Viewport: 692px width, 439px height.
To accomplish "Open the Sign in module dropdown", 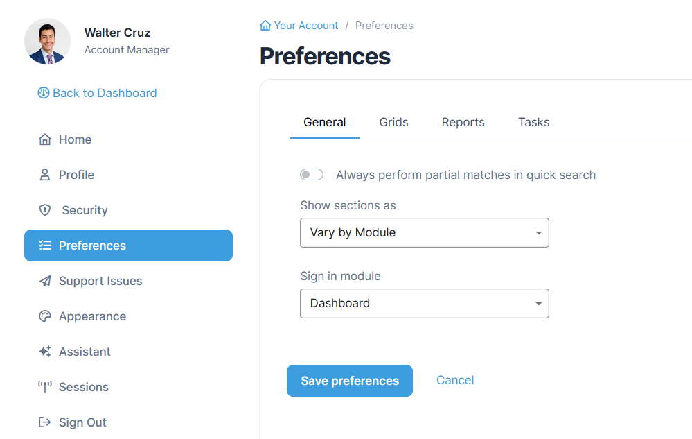I will 424,304.
